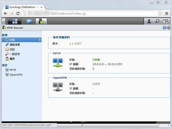Click the page icon in address bar
Viewport: 172px width, 129px height.
(x=25, y=13)
